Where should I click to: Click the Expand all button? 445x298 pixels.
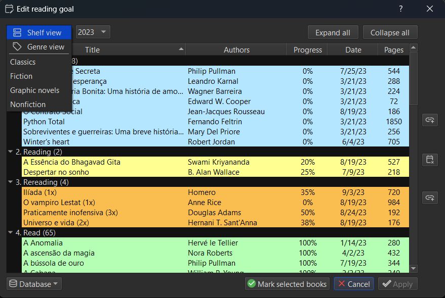333,32
